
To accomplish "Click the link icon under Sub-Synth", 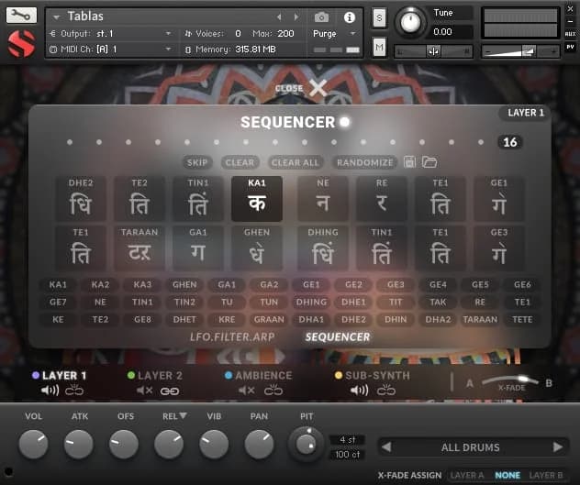I will pos(386,391).
